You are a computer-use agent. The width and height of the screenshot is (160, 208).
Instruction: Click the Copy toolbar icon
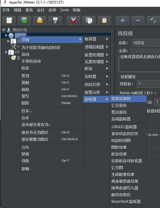pyautogui.click(x=89, y=20)
